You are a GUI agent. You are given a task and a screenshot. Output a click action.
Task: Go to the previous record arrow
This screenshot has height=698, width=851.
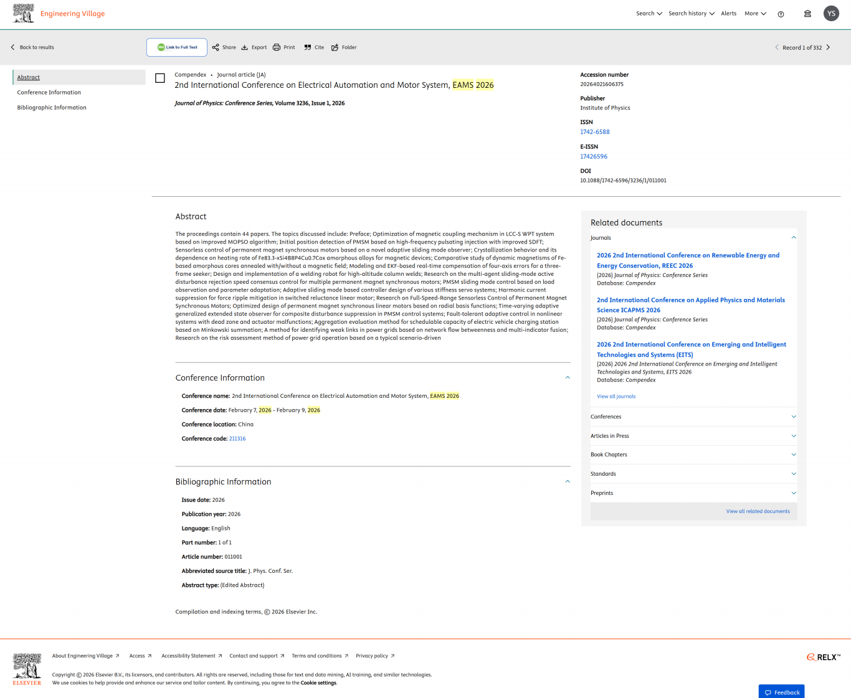(777, 47)
